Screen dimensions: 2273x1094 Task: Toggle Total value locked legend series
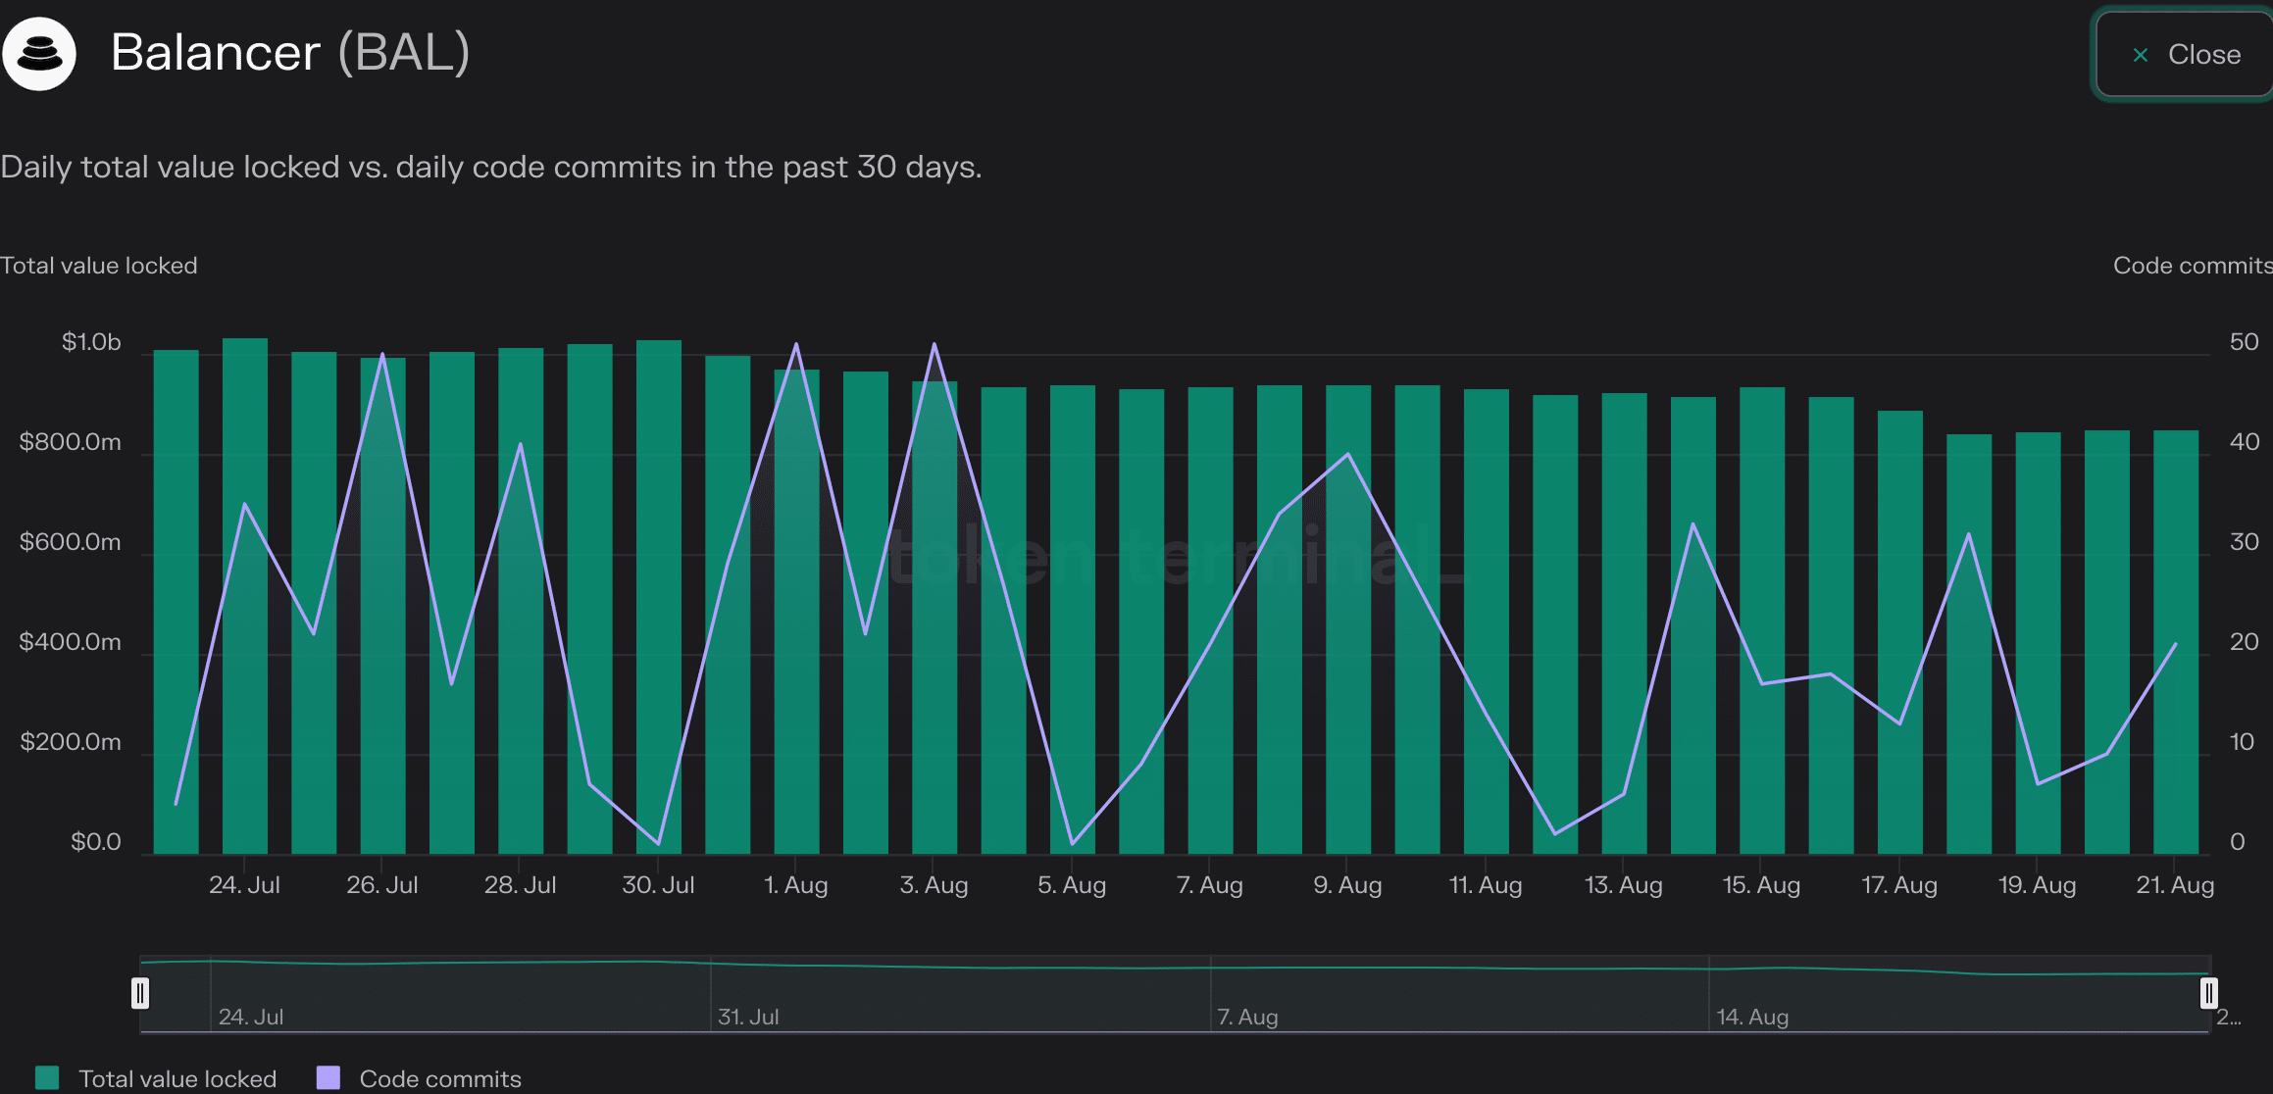[156, 1078]
